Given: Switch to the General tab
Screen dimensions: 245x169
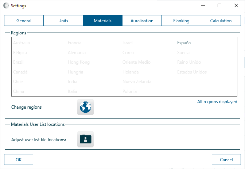Looking at the screenshot, I should 24,20.
